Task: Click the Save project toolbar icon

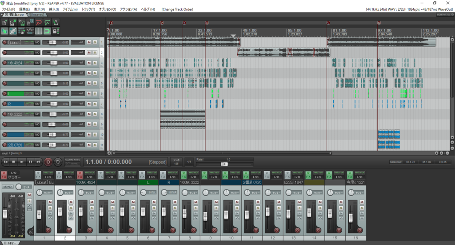Action: [x=21, y=23]
